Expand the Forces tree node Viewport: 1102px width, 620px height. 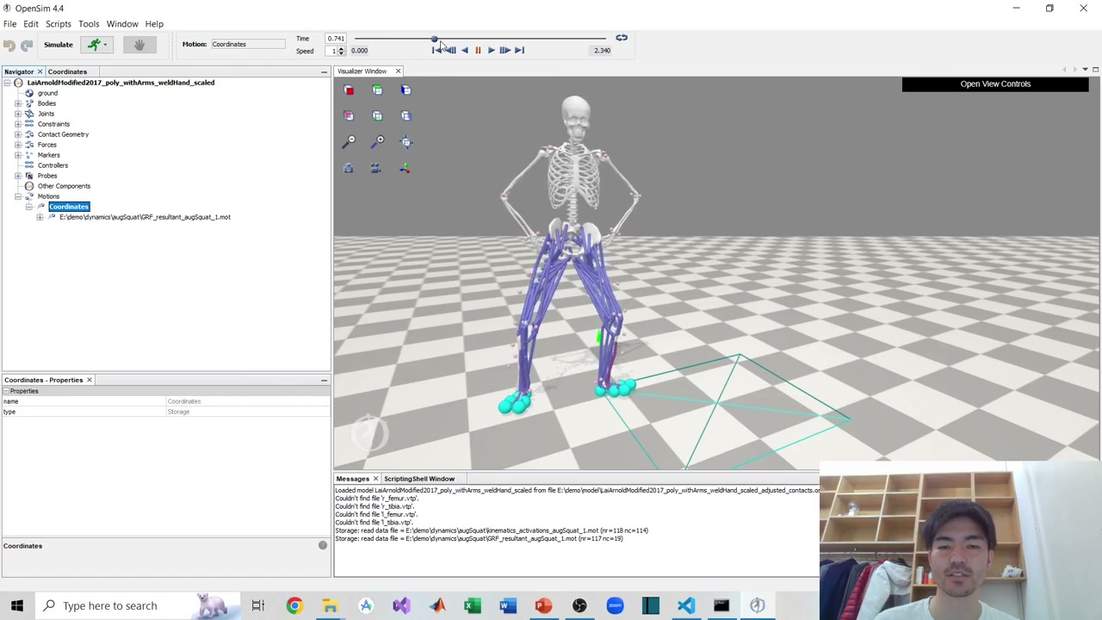pos(18,145)
